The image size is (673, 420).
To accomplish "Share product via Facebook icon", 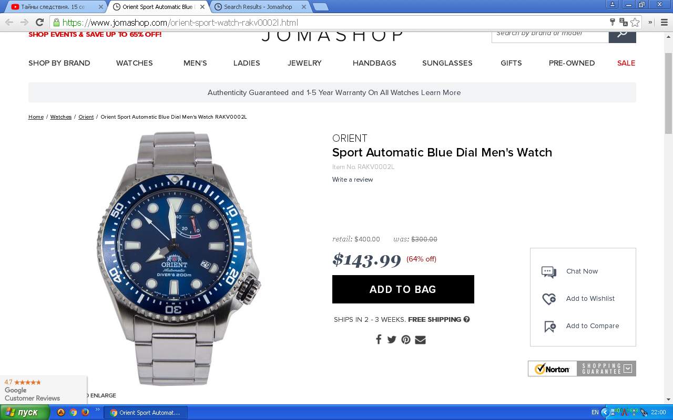I will 378,339.
